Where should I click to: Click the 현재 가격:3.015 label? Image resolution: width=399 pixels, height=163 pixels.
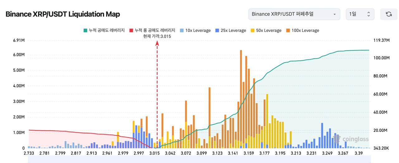pos(157,36)
